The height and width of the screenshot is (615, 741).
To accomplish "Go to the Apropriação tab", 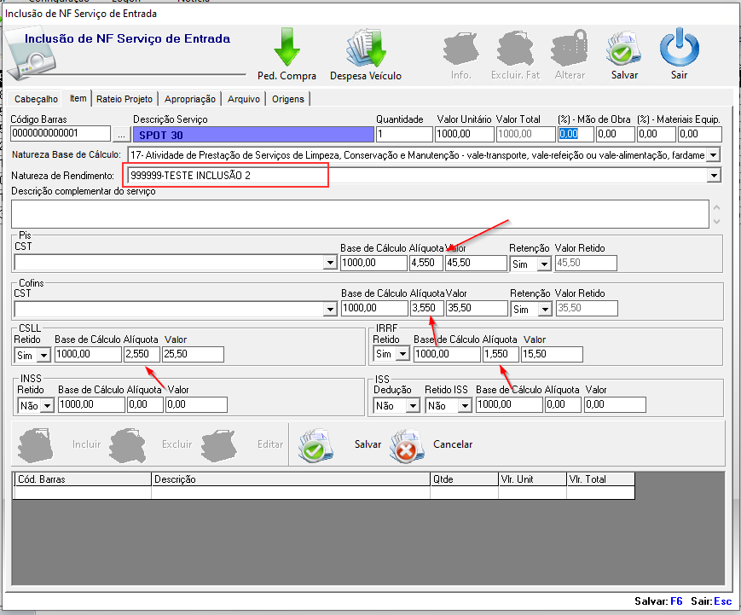I will 190,99.
